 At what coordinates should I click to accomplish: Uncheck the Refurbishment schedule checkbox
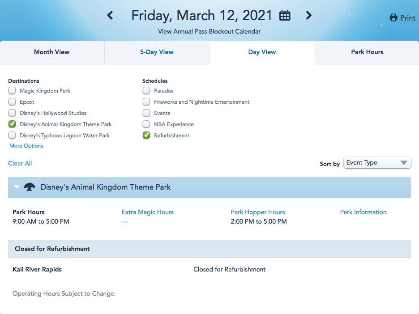point(146,136)
